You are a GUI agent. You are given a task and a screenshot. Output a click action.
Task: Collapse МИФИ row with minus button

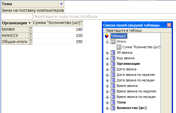click(31, 30)
